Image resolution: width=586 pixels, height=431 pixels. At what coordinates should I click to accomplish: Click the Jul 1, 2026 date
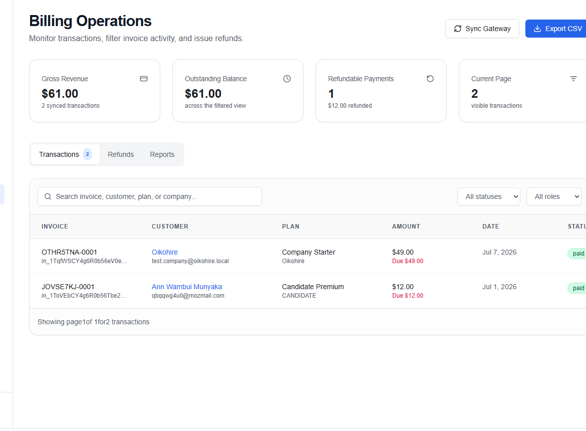point(500,287)
